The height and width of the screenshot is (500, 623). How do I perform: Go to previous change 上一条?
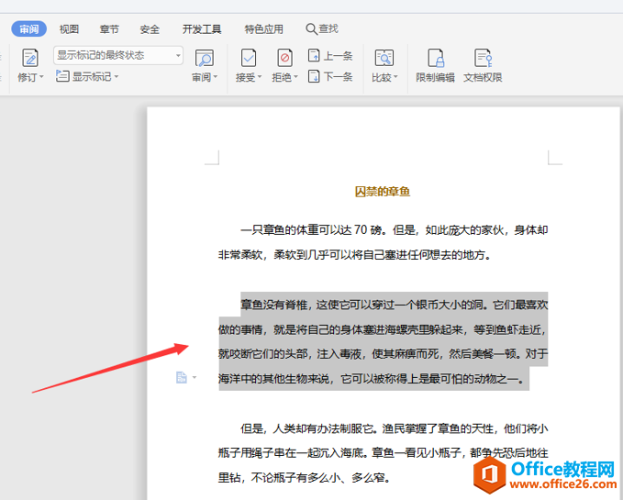point(330,56)
